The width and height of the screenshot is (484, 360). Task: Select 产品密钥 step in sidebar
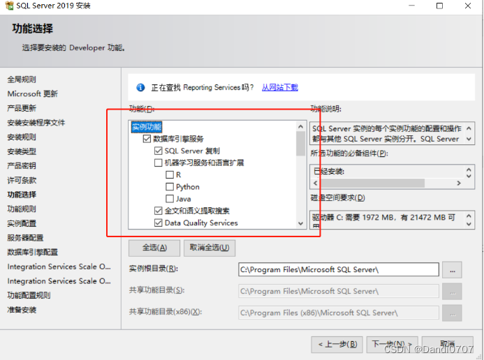22,166
